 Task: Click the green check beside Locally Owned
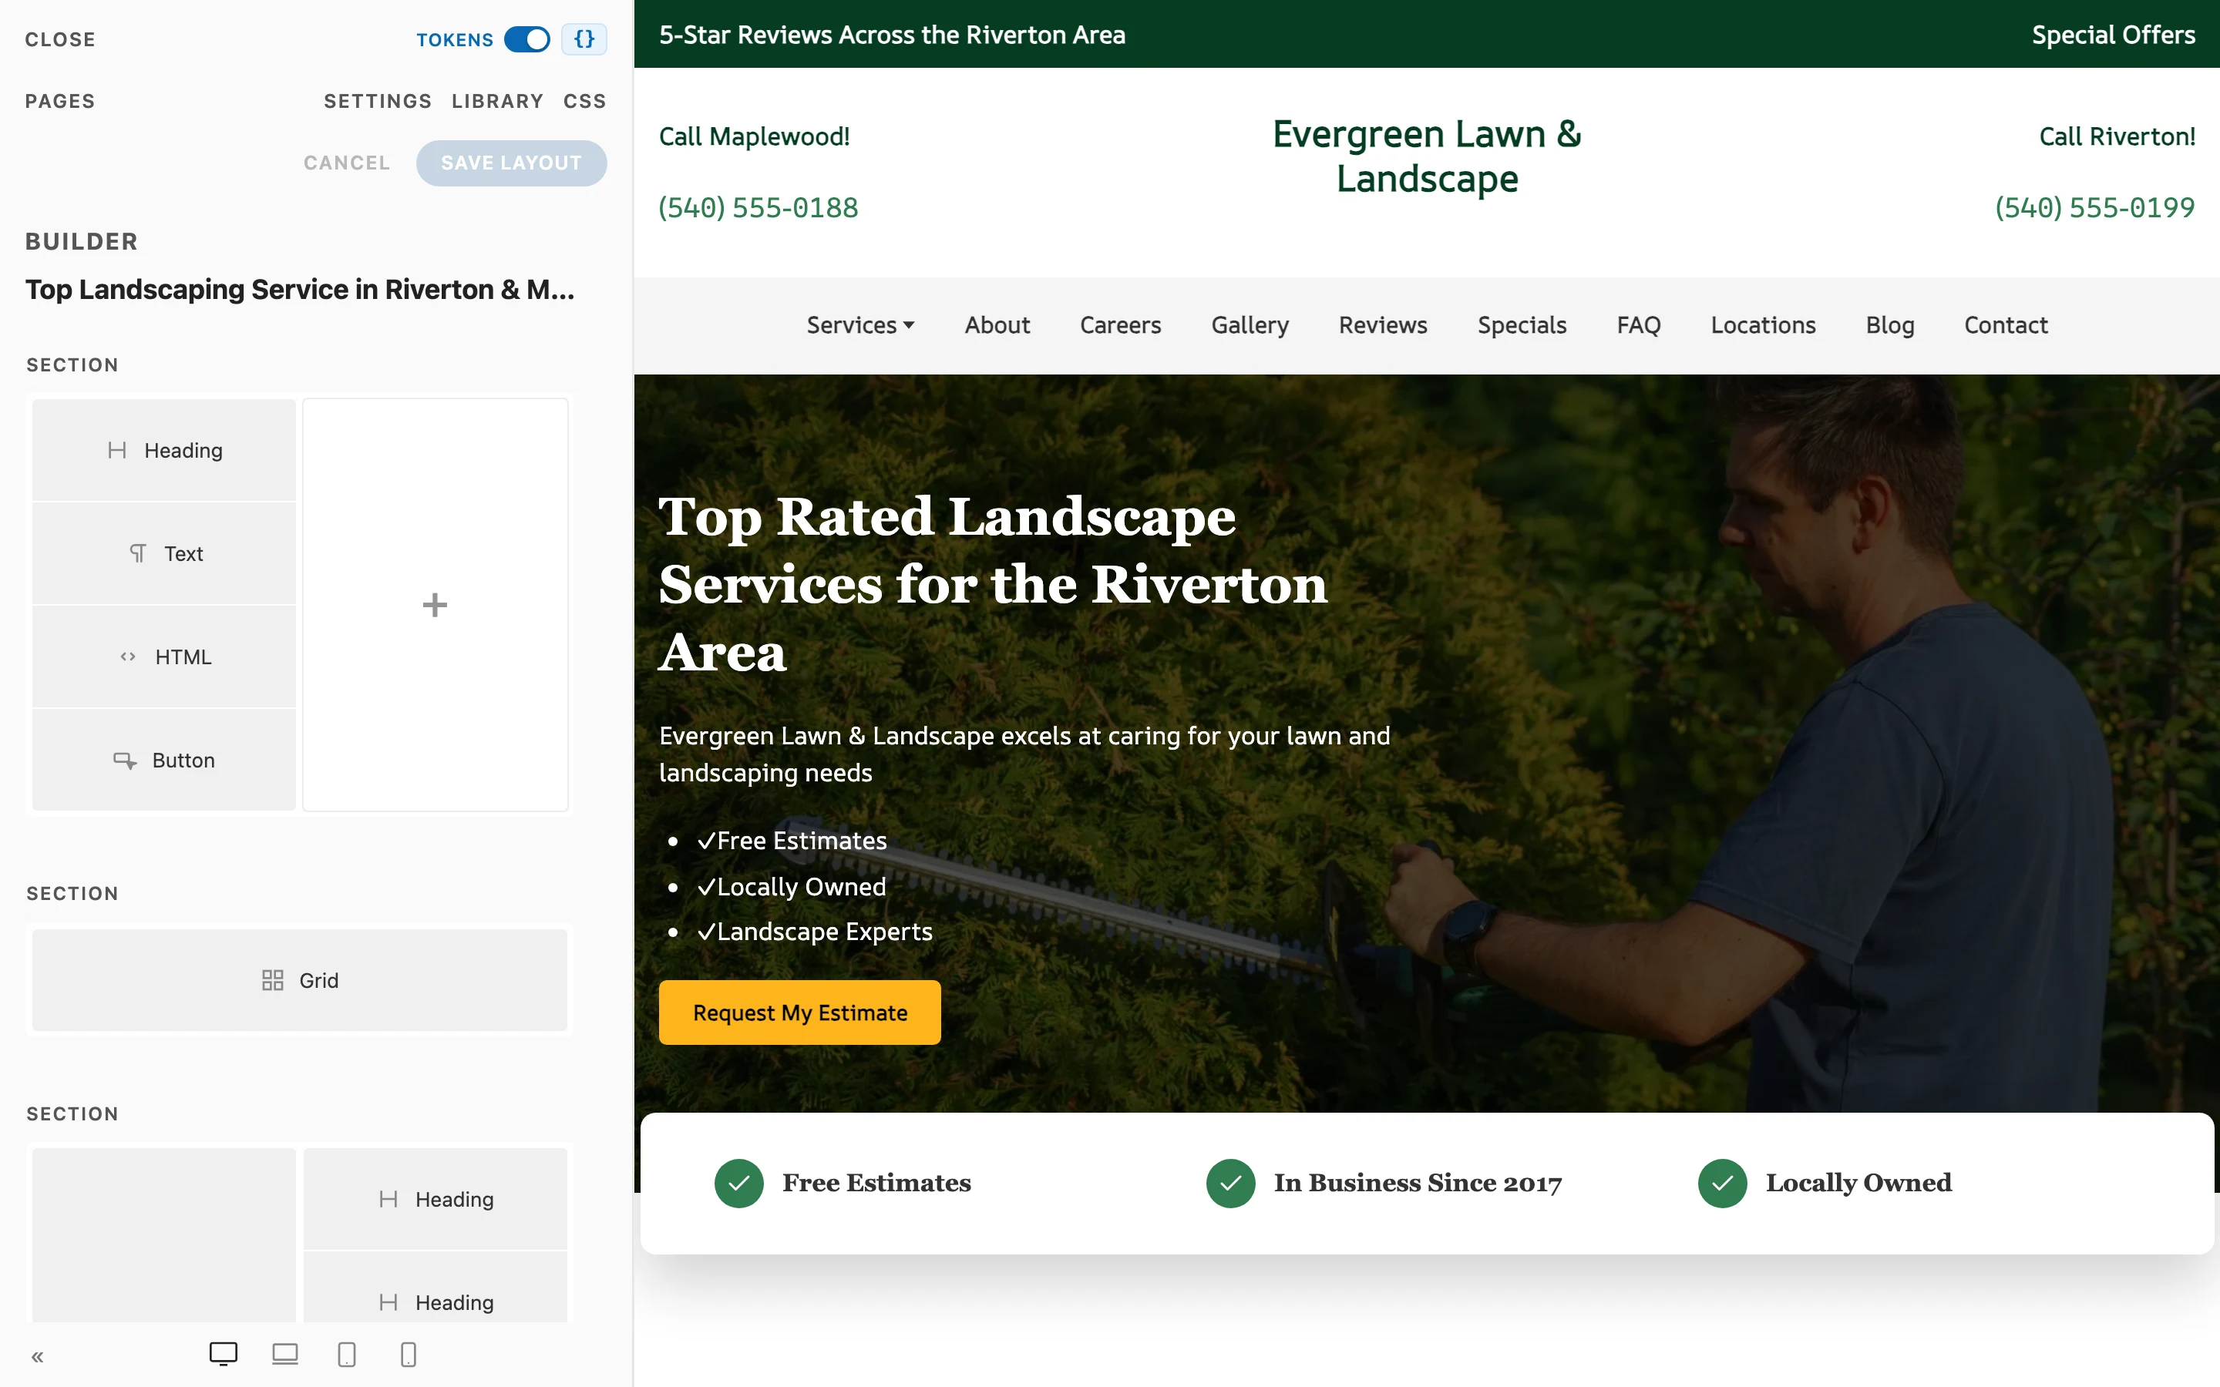coord(1723,1184)
